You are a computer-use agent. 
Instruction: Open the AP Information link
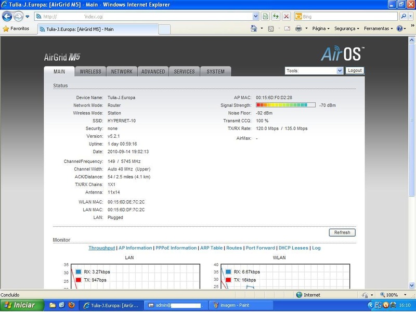point(135,248)
